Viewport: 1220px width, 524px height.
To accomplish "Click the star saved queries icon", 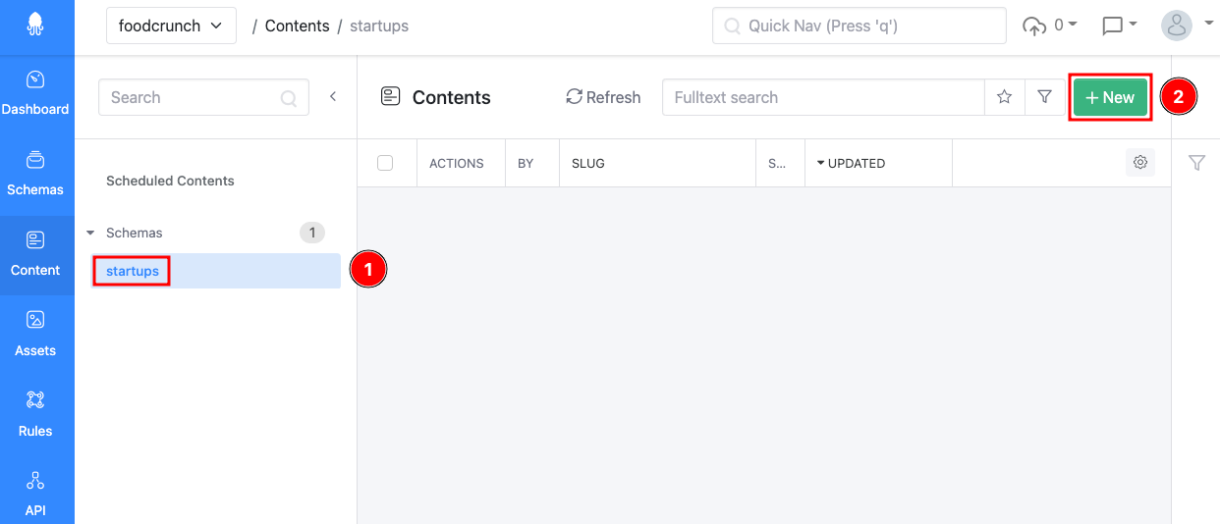I will pos(1004,97).
